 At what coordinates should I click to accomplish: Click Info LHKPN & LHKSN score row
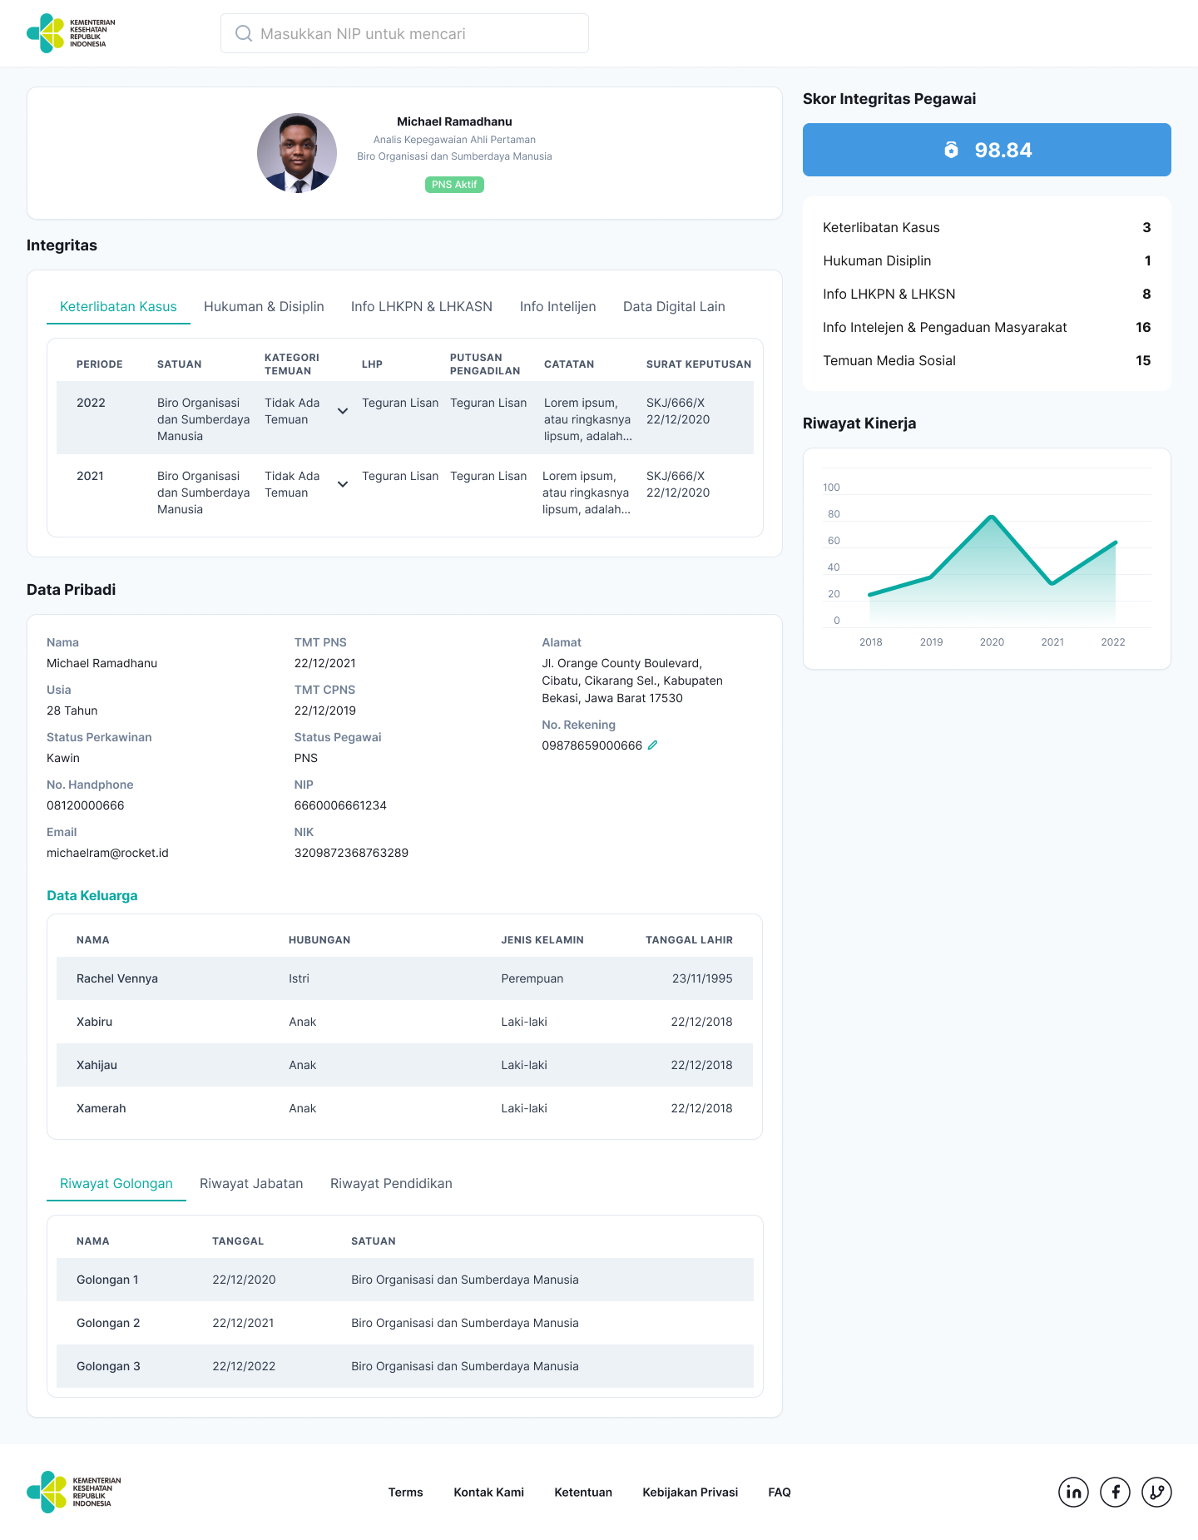[x=987, y=294]
